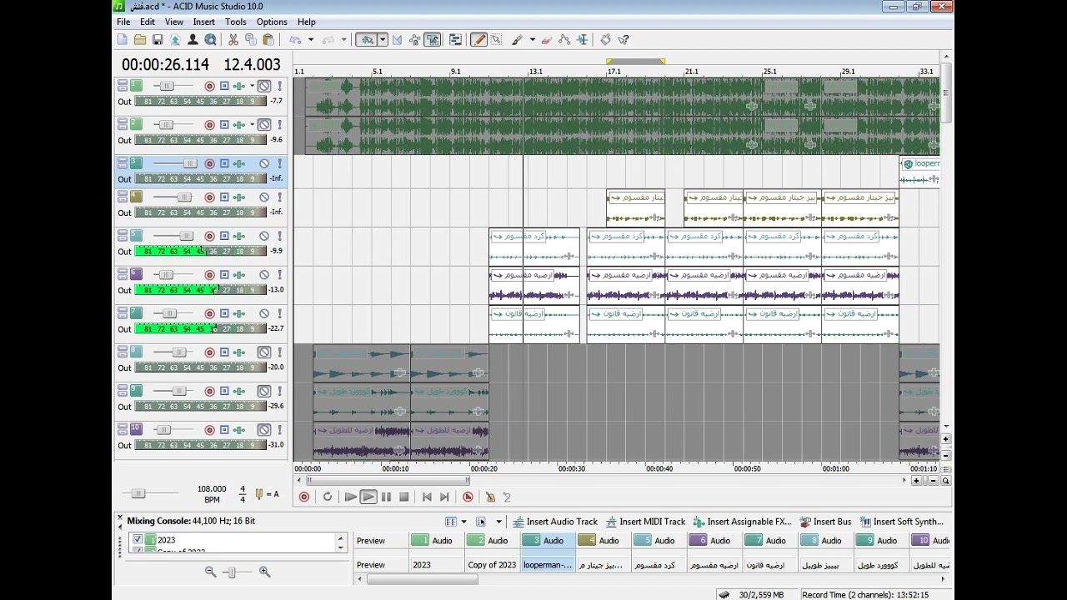Click the Cut scissors icon
The image size is (1067, 600).
pyautogui.click(x=233, y=39)
